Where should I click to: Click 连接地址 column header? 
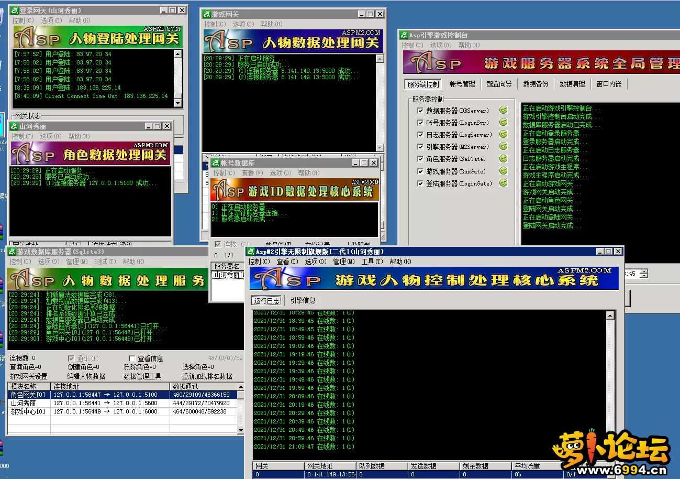tap(111, 386)
